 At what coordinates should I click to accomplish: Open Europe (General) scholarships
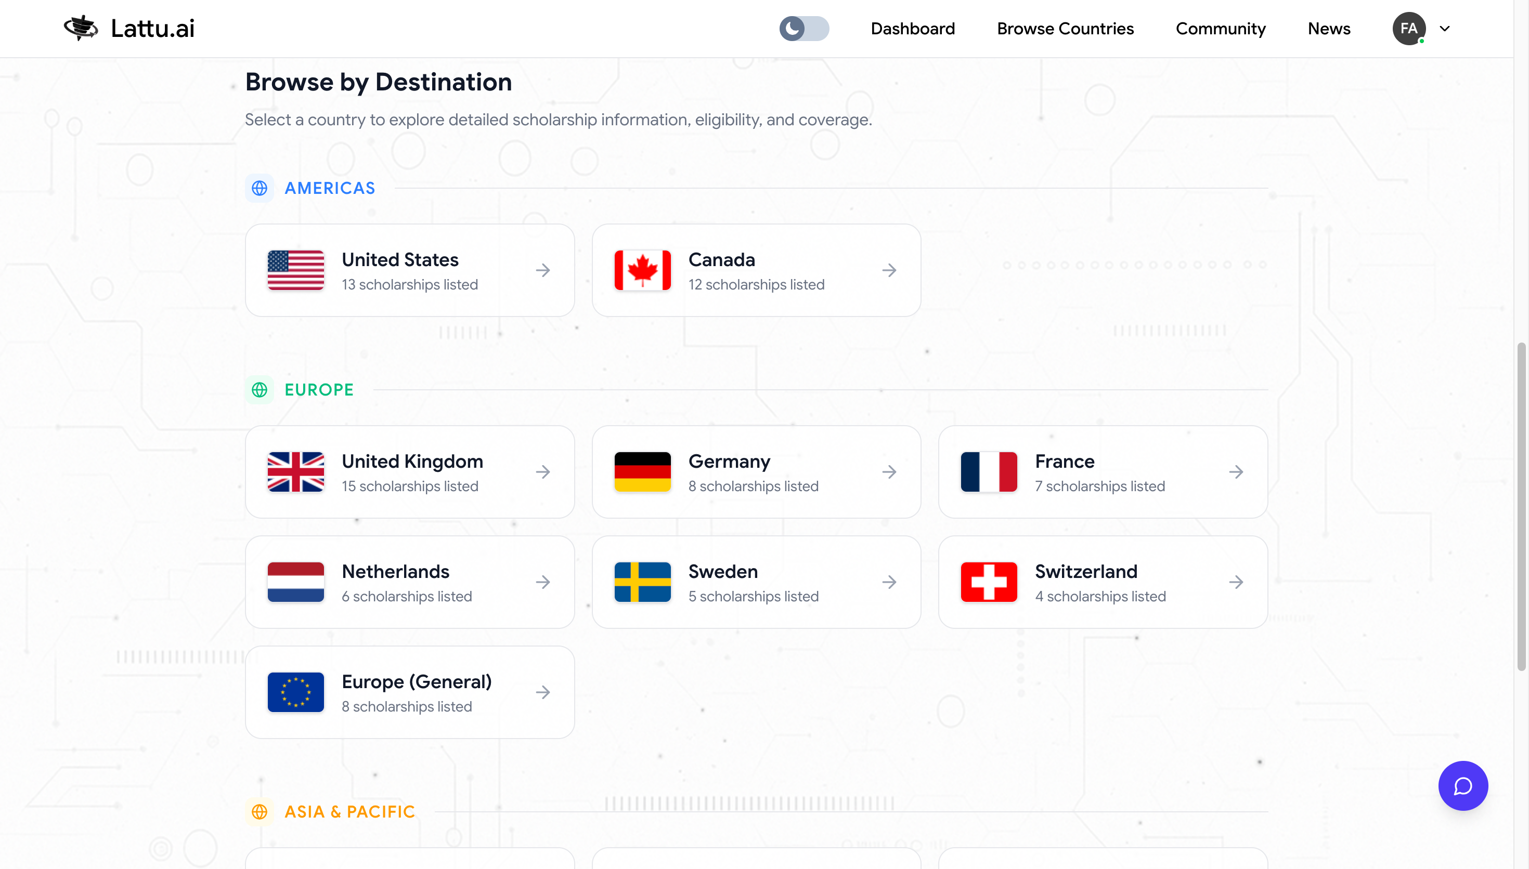[x=410, y=692]
